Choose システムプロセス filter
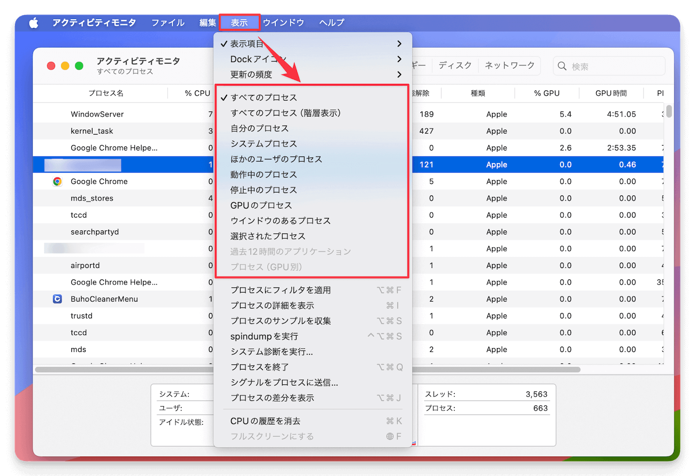This screenshot has width=695, height=476. click(x=312, y=144)
